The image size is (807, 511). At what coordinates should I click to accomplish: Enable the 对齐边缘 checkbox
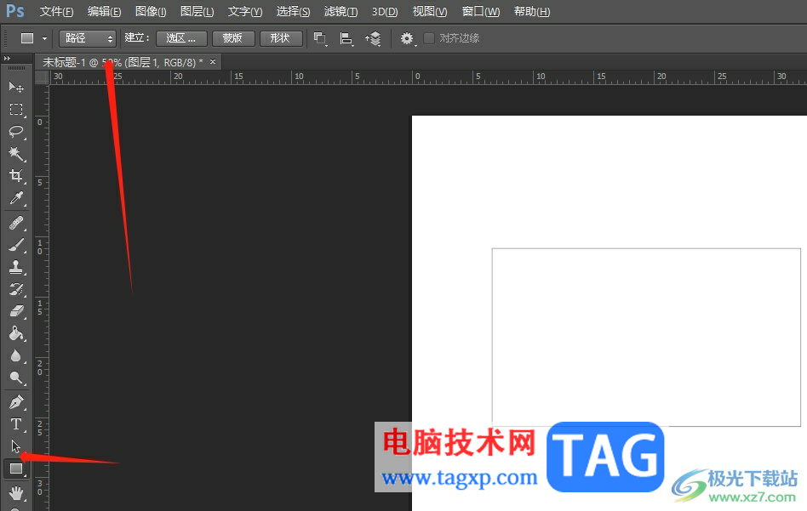point(429,38)
